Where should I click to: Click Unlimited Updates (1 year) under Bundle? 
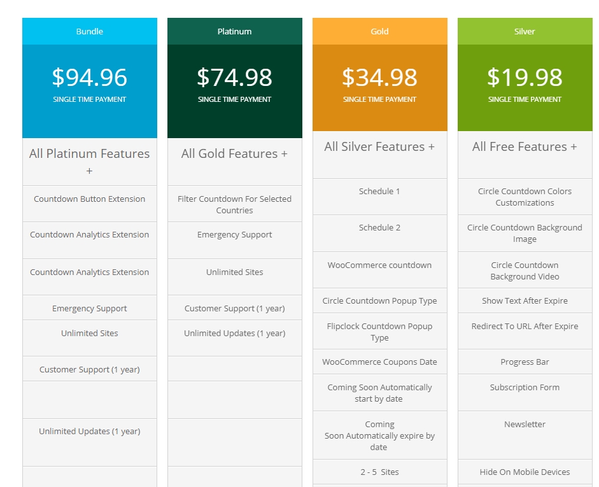coord(89,431)
